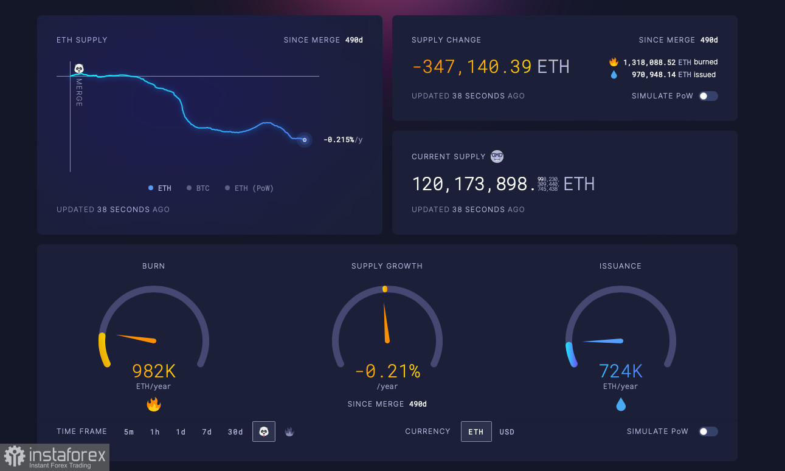The image size is (785, 471).
Task: Click the 724K ETH/year issuance value
Action: [621, 376]
